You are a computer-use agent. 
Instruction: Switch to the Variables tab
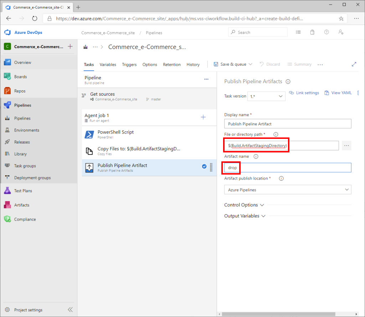coord(108,65)
